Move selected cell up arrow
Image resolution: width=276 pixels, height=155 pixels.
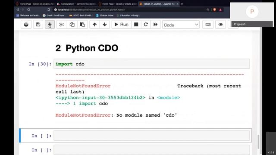pyautogui.click(x=95, y=25)
